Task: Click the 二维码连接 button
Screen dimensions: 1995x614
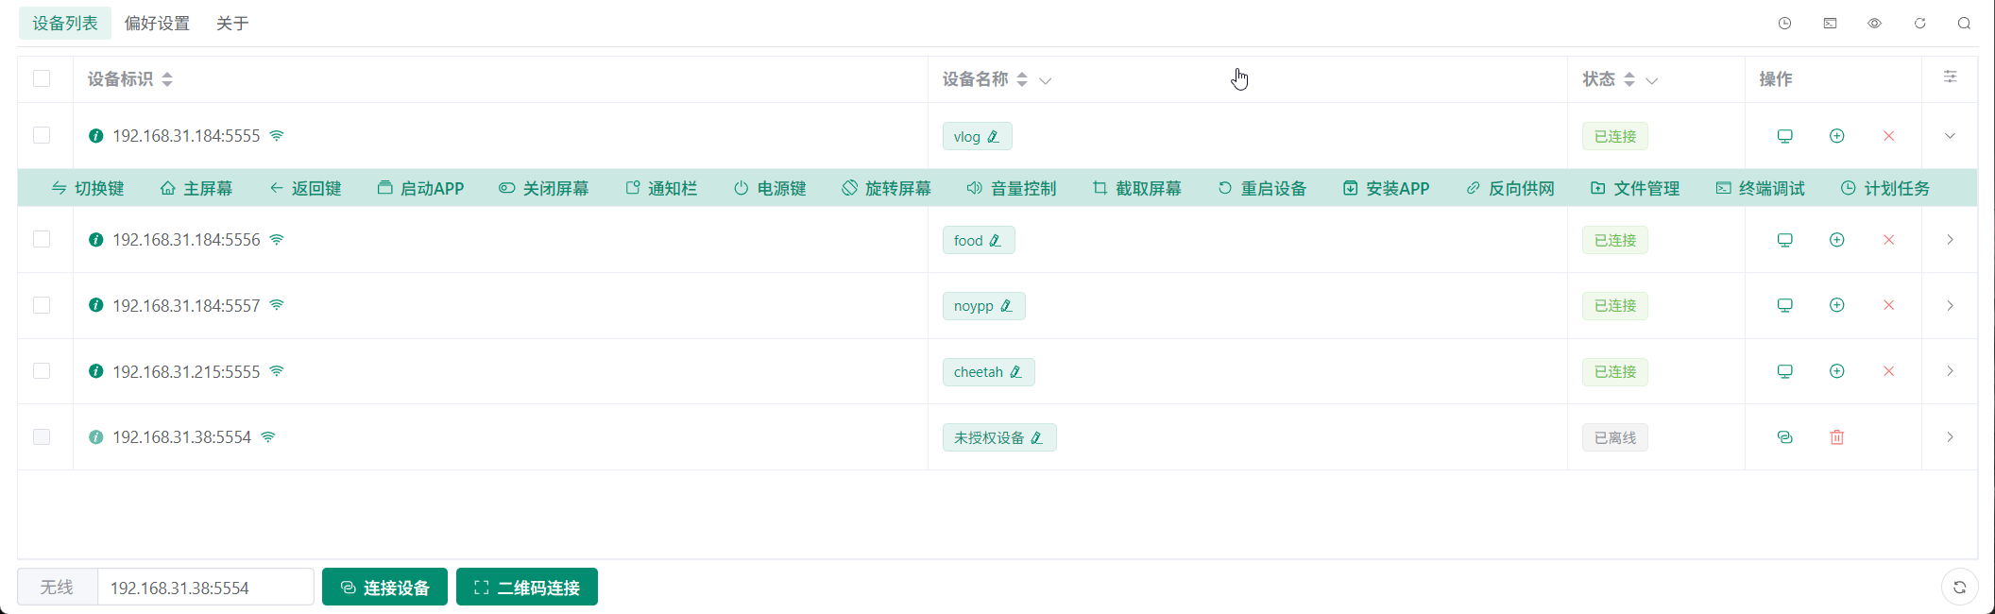Action: click(526, 588)
